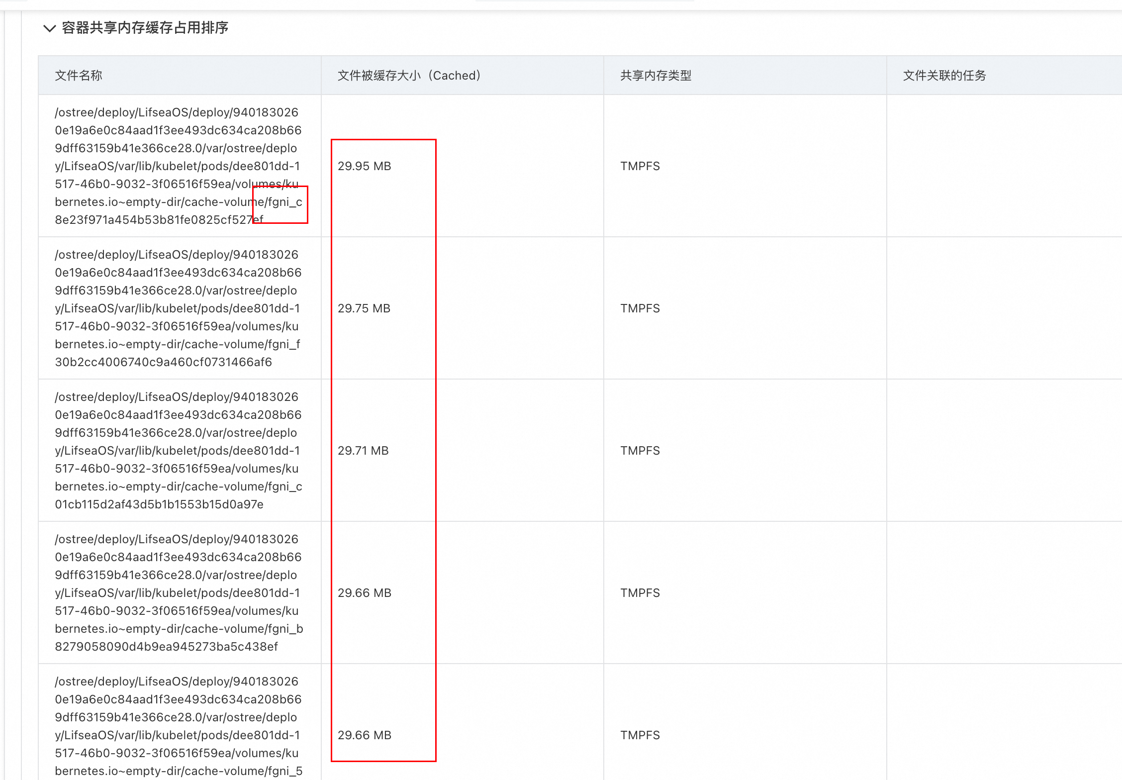
Task: Click TMPFS in the 29.71 MB row
Action: (640, 451)
